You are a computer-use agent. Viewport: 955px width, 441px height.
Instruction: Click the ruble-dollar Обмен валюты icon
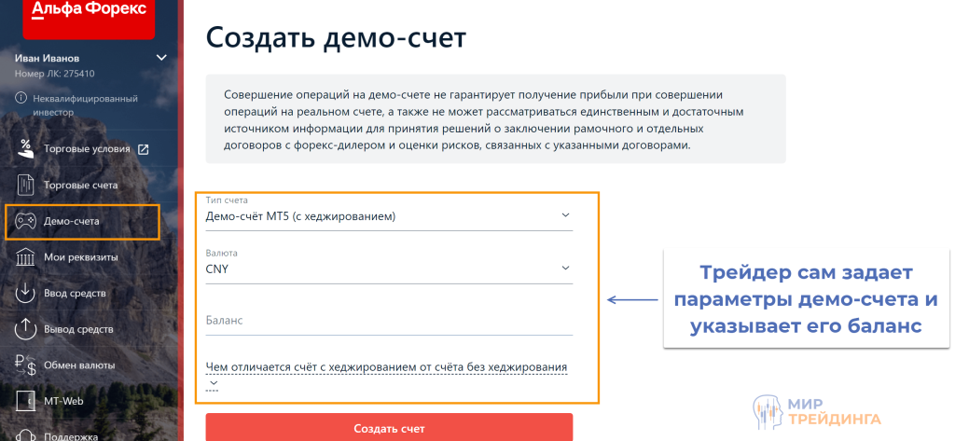[x=25, y=365]
